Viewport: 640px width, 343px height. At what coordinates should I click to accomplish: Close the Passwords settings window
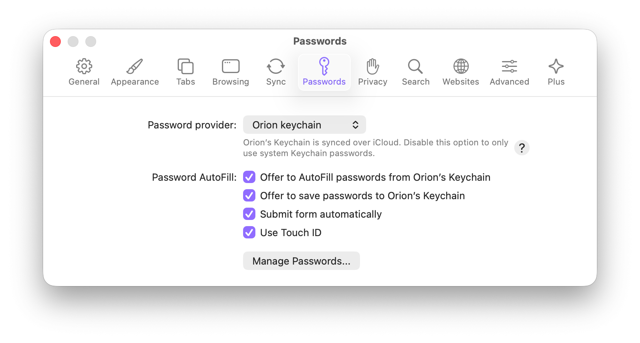click(55, 42)
